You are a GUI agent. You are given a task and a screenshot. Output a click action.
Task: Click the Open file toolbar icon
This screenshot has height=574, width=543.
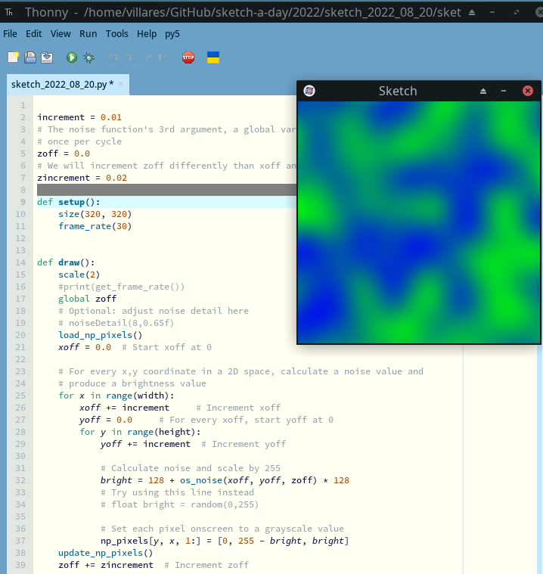[x=30, y=57]
